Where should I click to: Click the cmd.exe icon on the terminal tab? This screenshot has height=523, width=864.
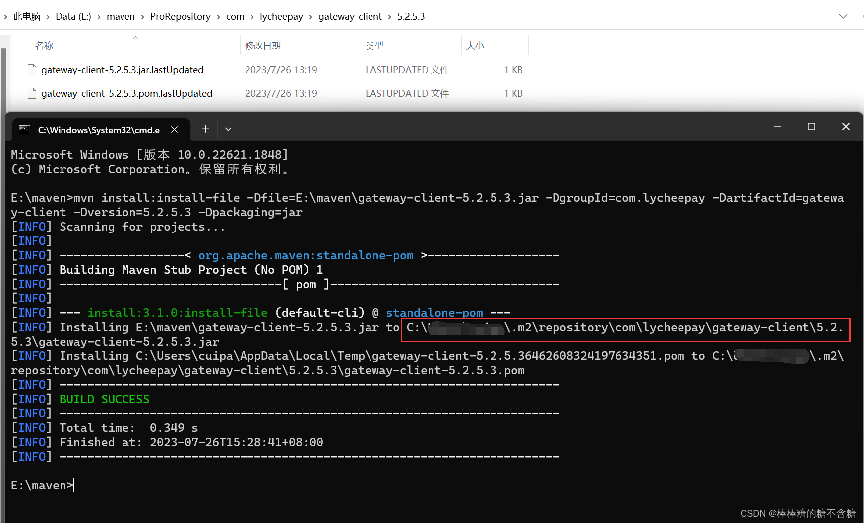tap(24, 129)
